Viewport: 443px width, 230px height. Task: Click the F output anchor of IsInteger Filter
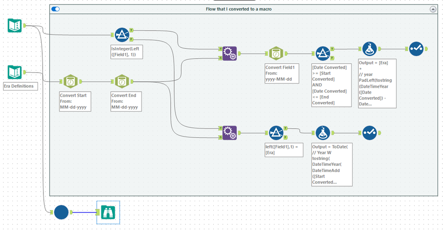tap(131, 39)
